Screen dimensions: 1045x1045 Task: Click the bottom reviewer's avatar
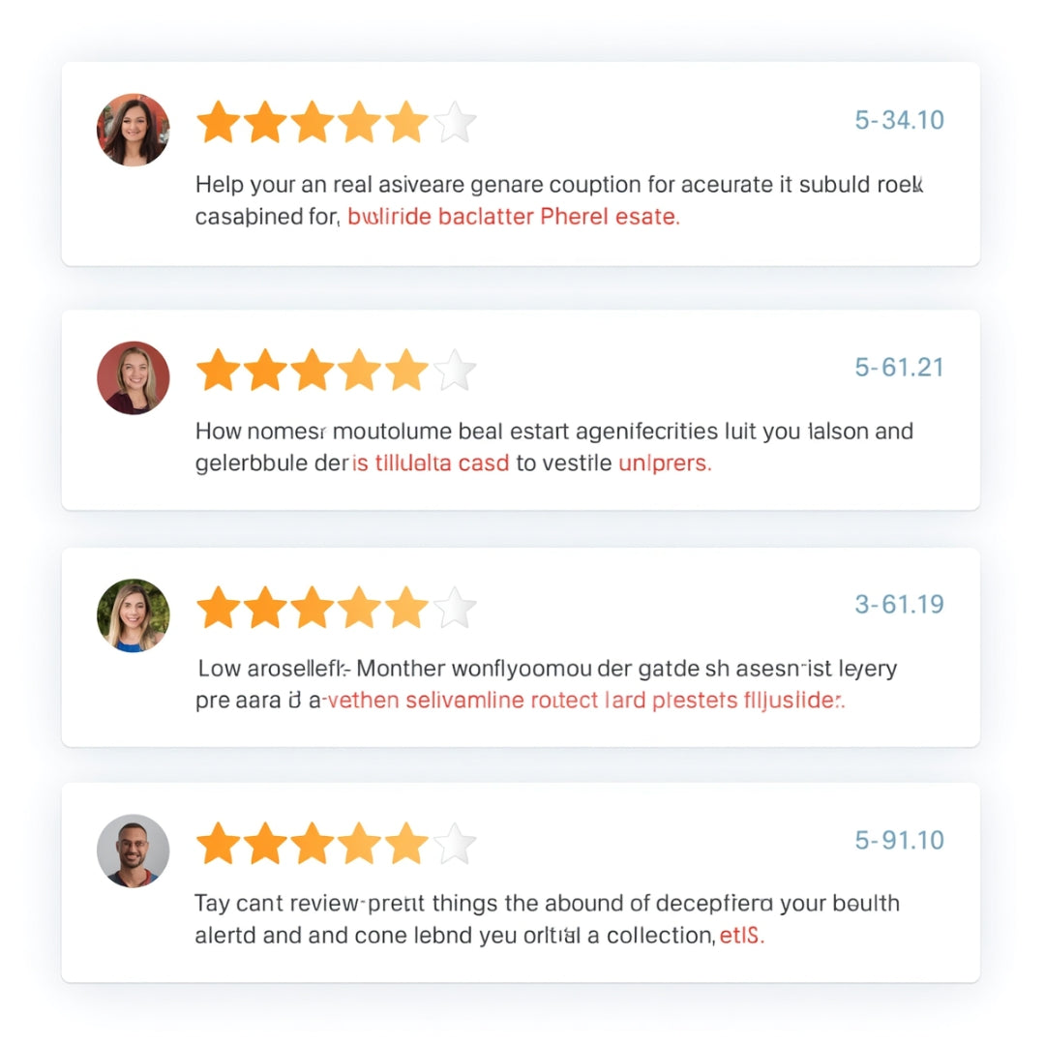click(x=133, y=851)
